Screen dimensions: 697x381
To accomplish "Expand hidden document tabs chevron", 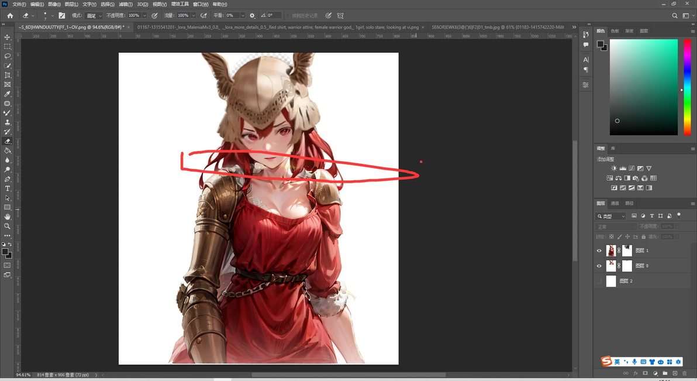I will point(574,27).
